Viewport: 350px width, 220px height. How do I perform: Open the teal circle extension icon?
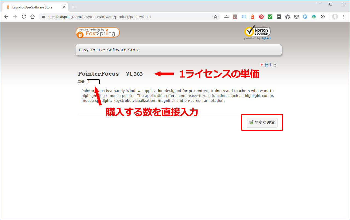pyautogui.click(x=314, y=17)
